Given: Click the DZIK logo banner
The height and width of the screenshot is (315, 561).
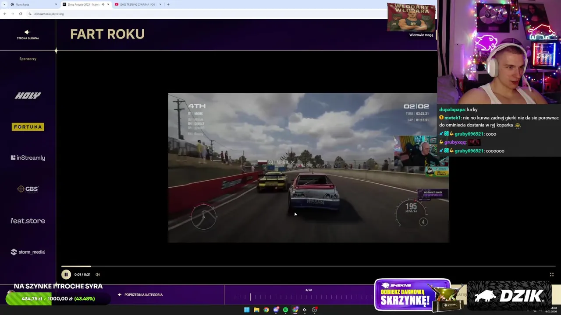Looking at the screenshot, I should click(509, 296).
